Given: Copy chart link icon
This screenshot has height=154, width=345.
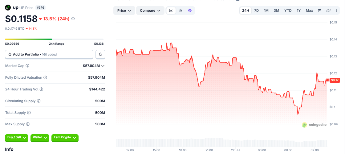Looking at the screenshot, I should [328, 10].
